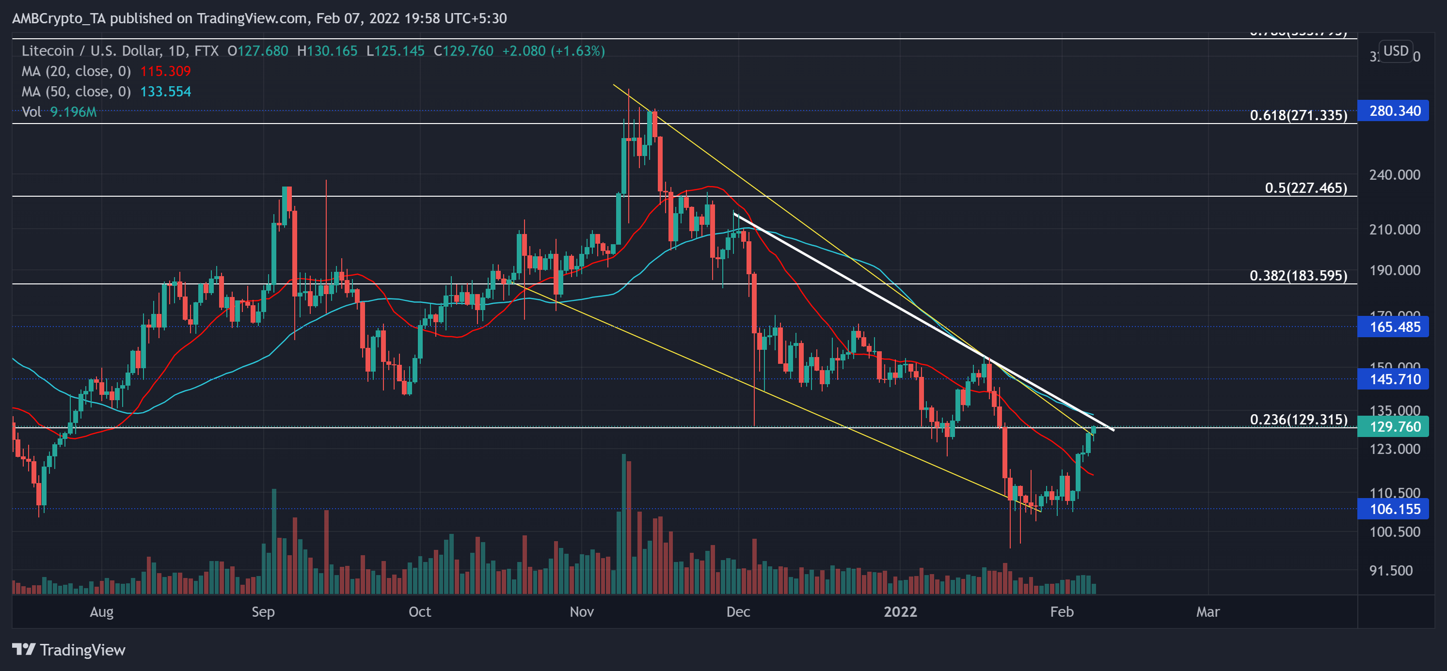Screen dimensions: 1447x671
Task: Click the 0.5(227.465) Fibonacci label
Action: click(x=1305, y=187)
